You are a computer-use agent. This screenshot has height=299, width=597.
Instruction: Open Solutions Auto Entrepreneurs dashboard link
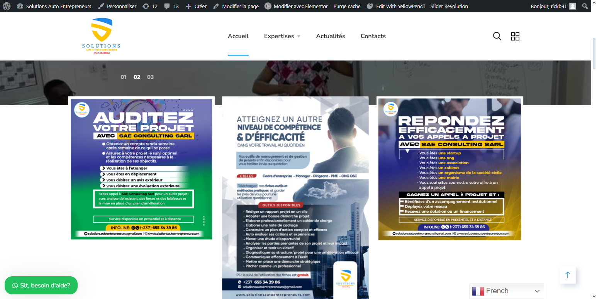54,6
